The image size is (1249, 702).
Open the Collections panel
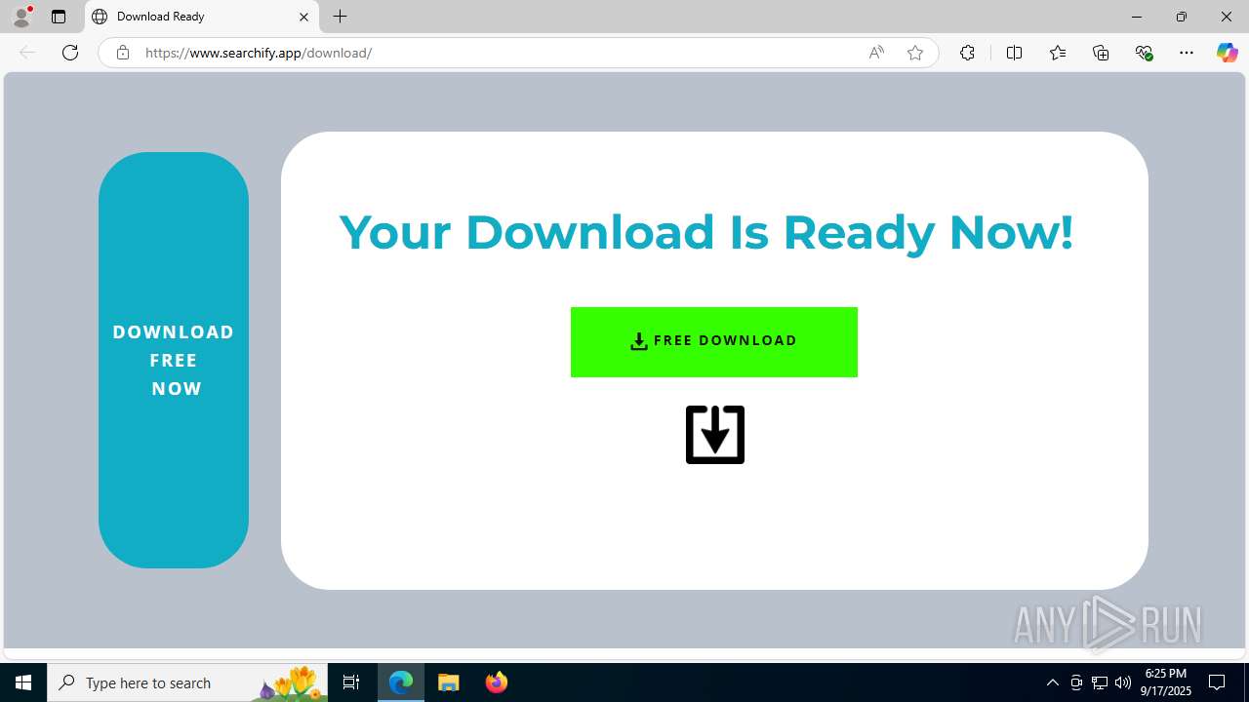click(1101, 53)
